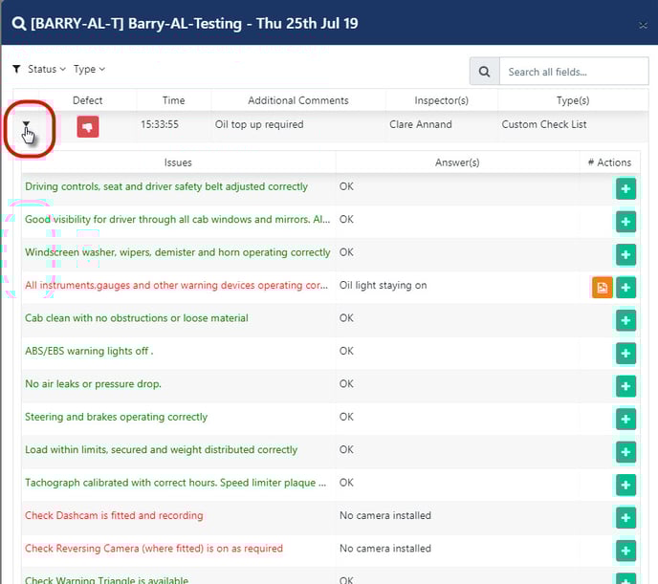The height and width of the screenshot is (584, 658).
Task: Click OK answer for Driving controls row
Action: (346, 186)
